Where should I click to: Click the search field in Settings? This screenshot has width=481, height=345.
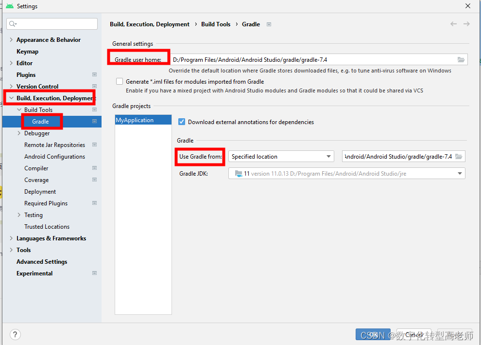tap(52, 24)
